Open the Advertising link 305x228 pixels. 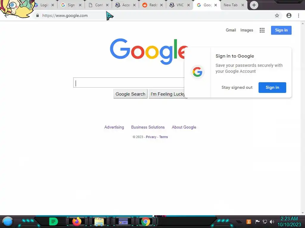coord(114,127)
